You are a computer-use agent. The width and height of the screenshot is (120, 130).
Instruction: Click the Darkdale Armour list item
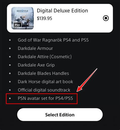point(35,48)
